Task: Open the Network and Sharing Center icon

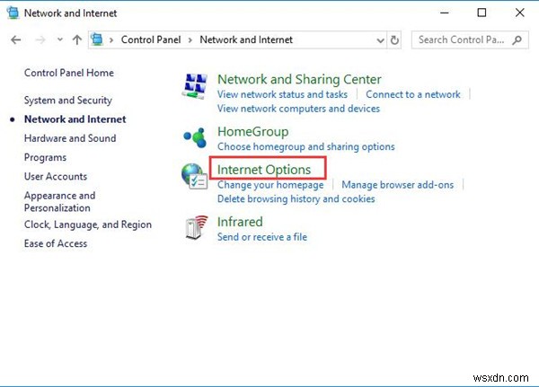Action: pyautogui.click(x=195, y=86)
